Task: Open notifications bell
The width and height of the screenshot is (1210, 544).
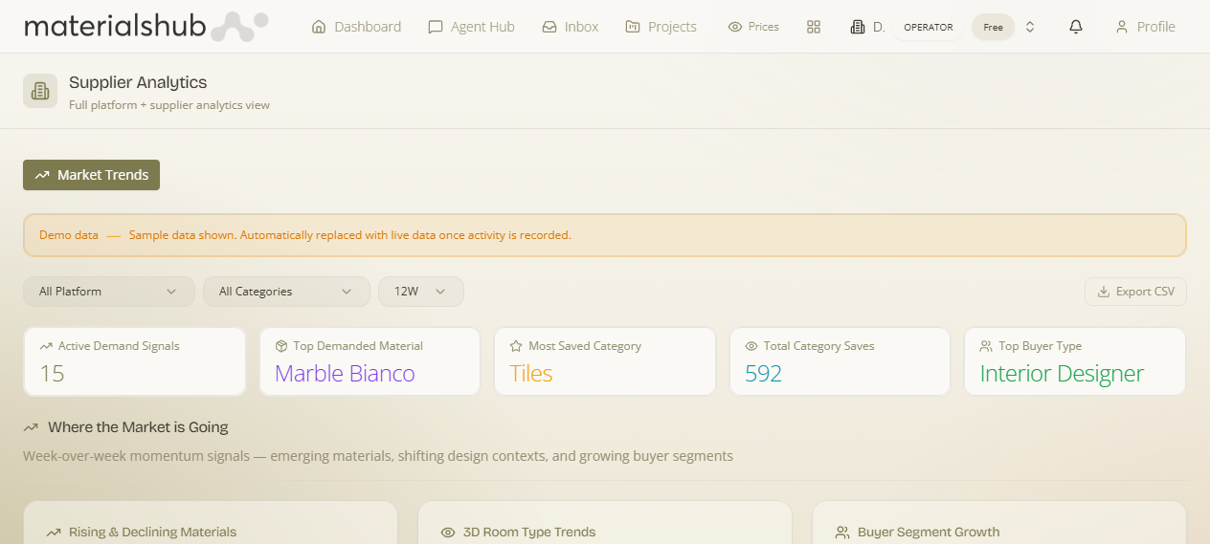Action: (1076, 27)
